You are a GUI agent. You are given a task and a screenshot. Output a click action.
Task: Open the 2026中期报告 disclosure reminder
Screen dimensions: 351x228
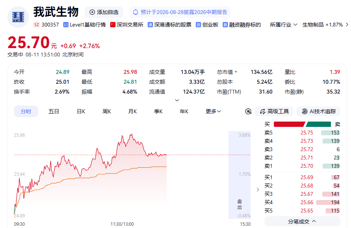point(180,12)
